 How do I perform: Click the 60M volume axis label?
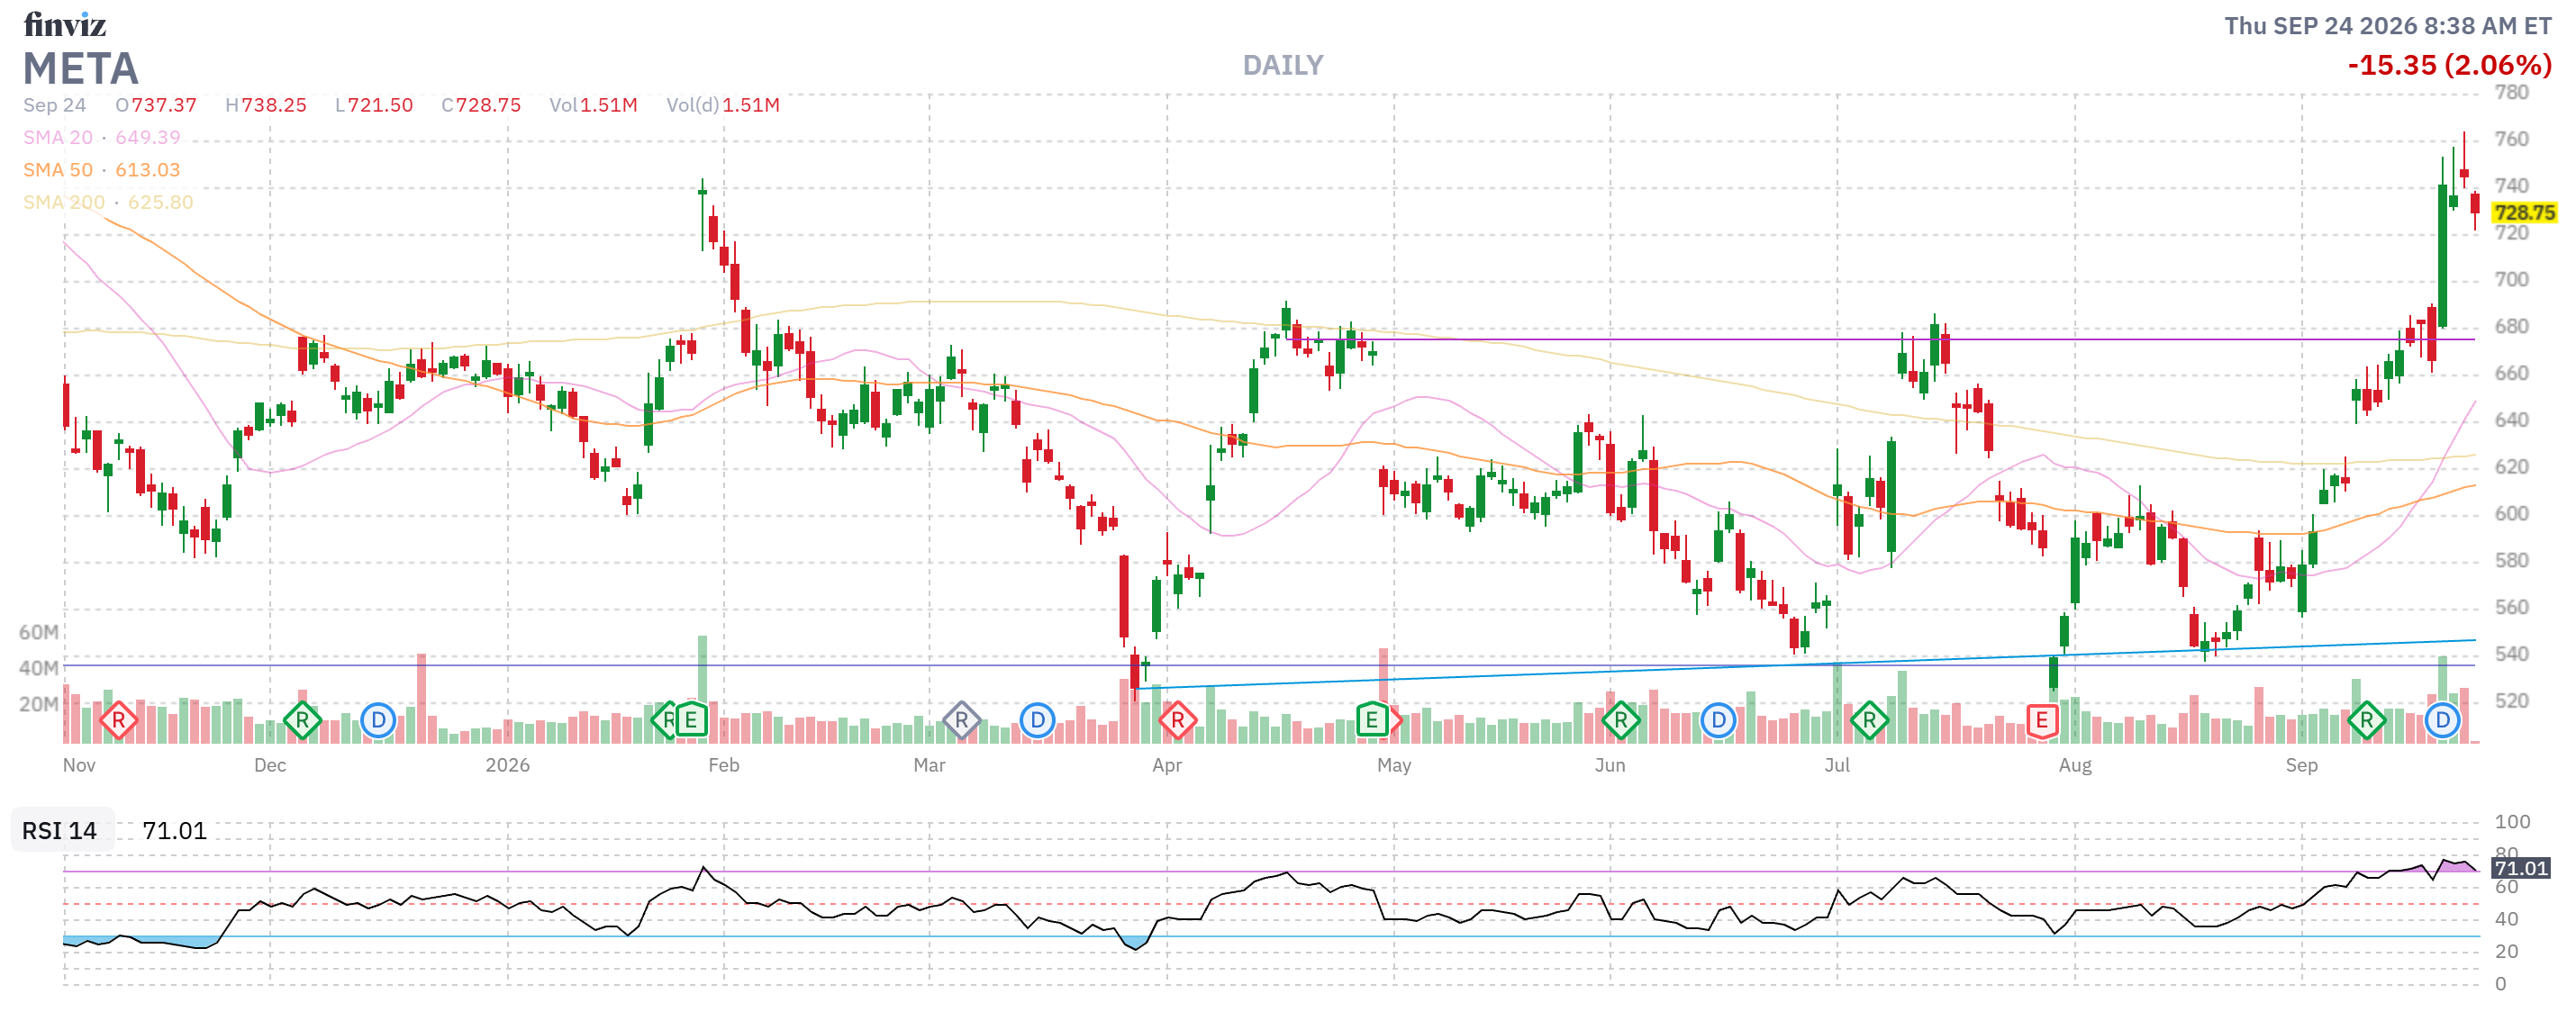coord(38,632)
